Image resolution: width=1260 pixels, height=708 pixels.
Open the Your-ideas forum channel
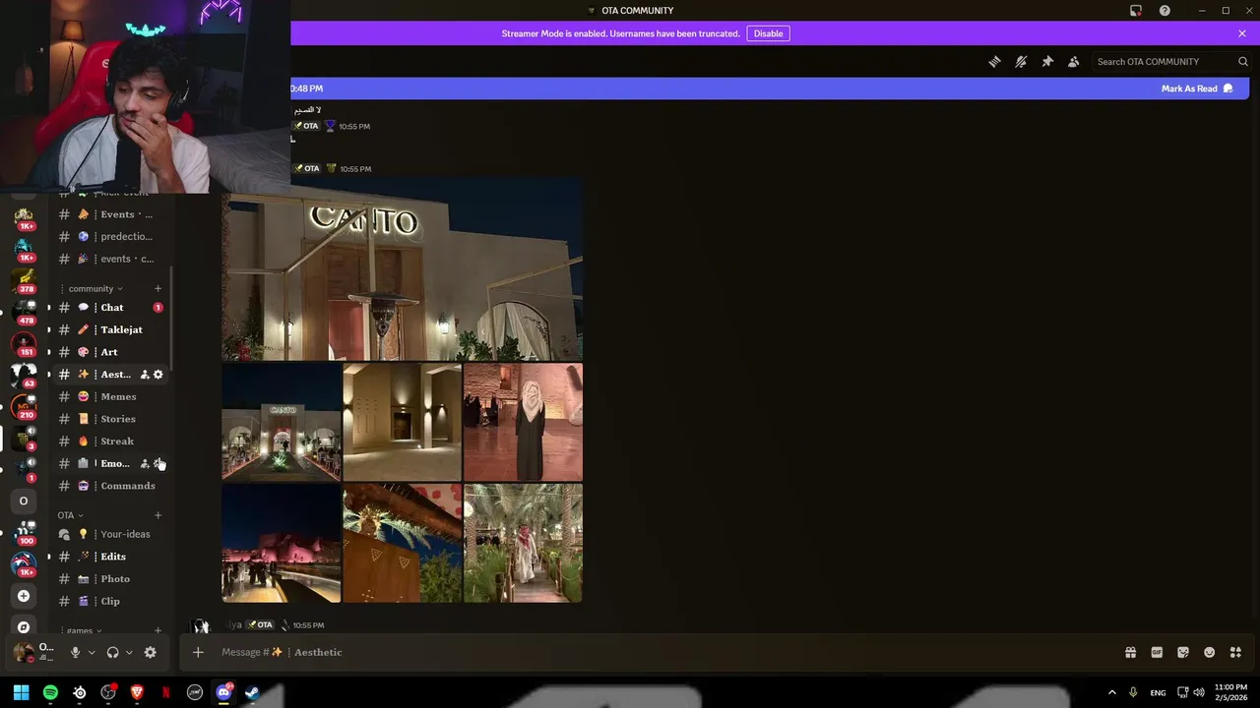pyautogui.click(x=111, y=534)
